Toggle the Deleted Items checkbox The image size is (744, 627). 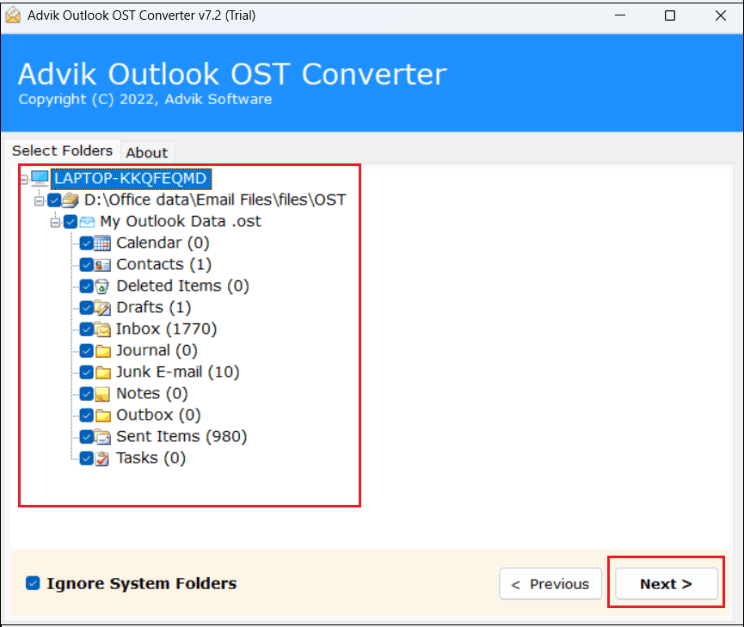pos(86,286)
